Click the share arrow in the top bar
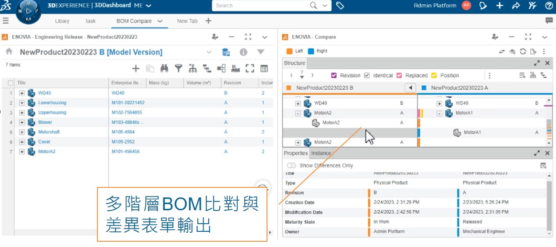Image resolution: width=556 pixels, height=247 pixels. (x=516, y=6)
